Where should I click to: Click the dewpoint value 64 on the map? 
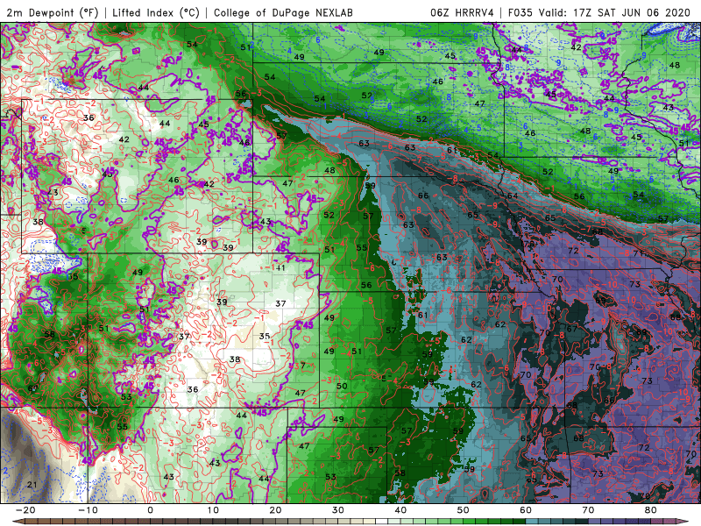[513, 195]
